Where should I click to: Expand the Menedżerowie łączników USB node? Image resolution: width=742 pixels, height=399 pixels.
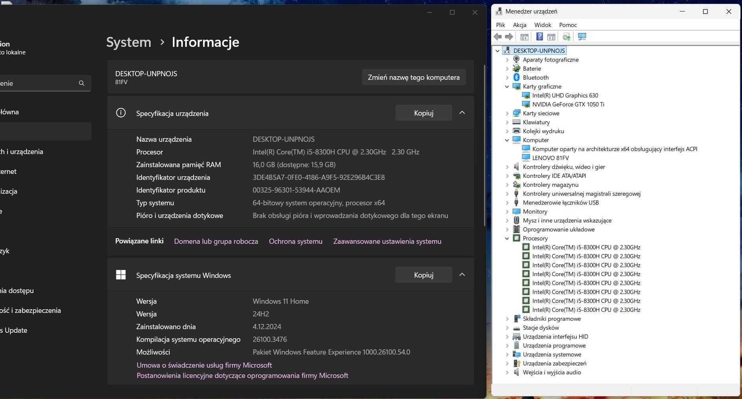507,202
